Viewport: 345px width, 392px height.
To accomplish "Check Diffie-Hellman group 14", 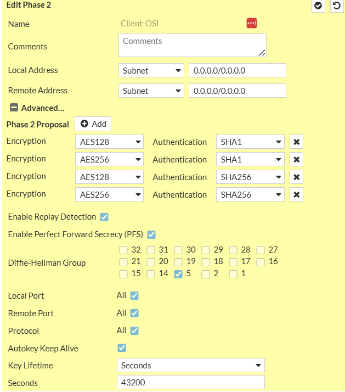I will (x=151, y=274).
